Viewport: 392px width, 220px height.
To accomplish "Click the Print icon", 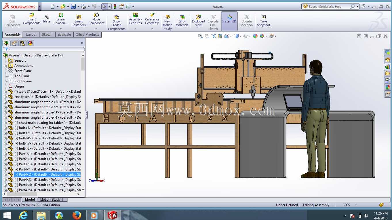I will 83,6.
